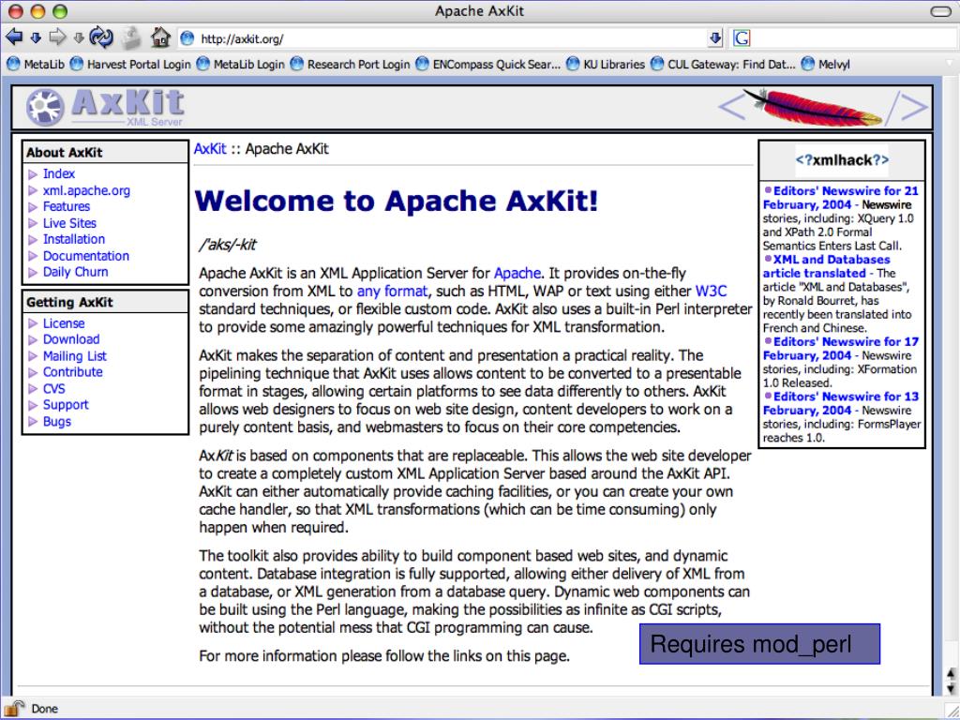The image size is (960, 720).
Task: Open the Index sidebar link
Action: [x=59, y=173]
